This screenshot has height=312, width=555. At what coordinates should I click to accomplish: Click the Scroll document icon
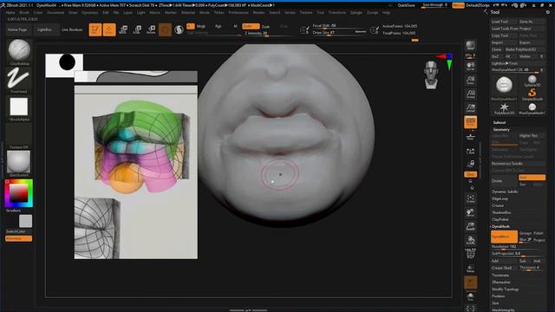470,66
